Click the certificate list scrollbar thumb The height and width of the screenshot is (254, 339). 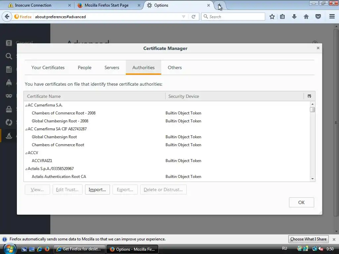(x=313, y=110)
